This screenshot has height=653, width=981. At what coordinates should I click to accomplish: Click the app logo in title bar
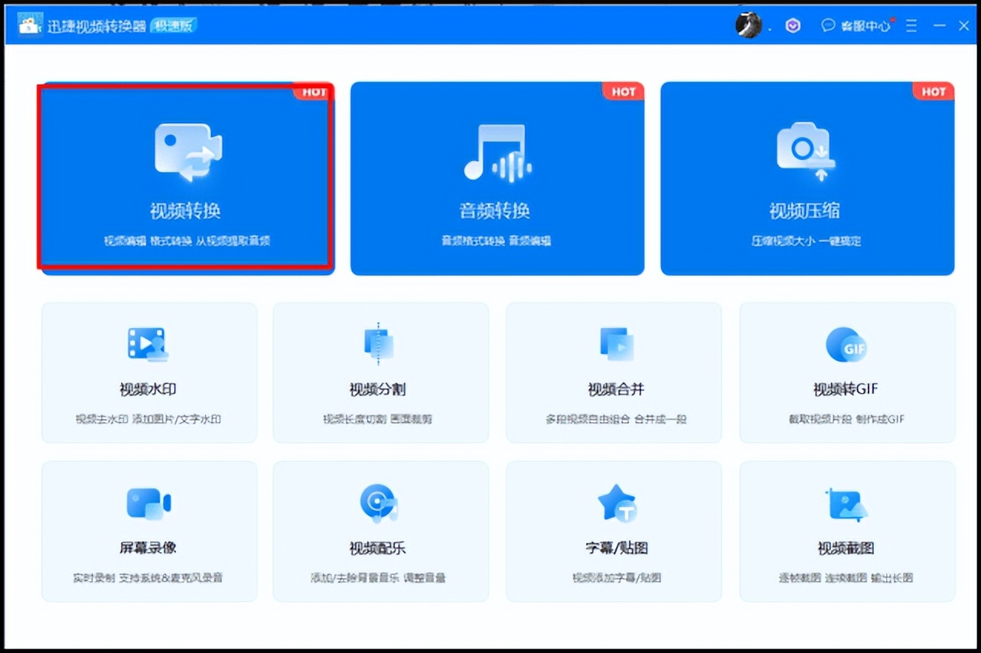(x=28, y=24)
